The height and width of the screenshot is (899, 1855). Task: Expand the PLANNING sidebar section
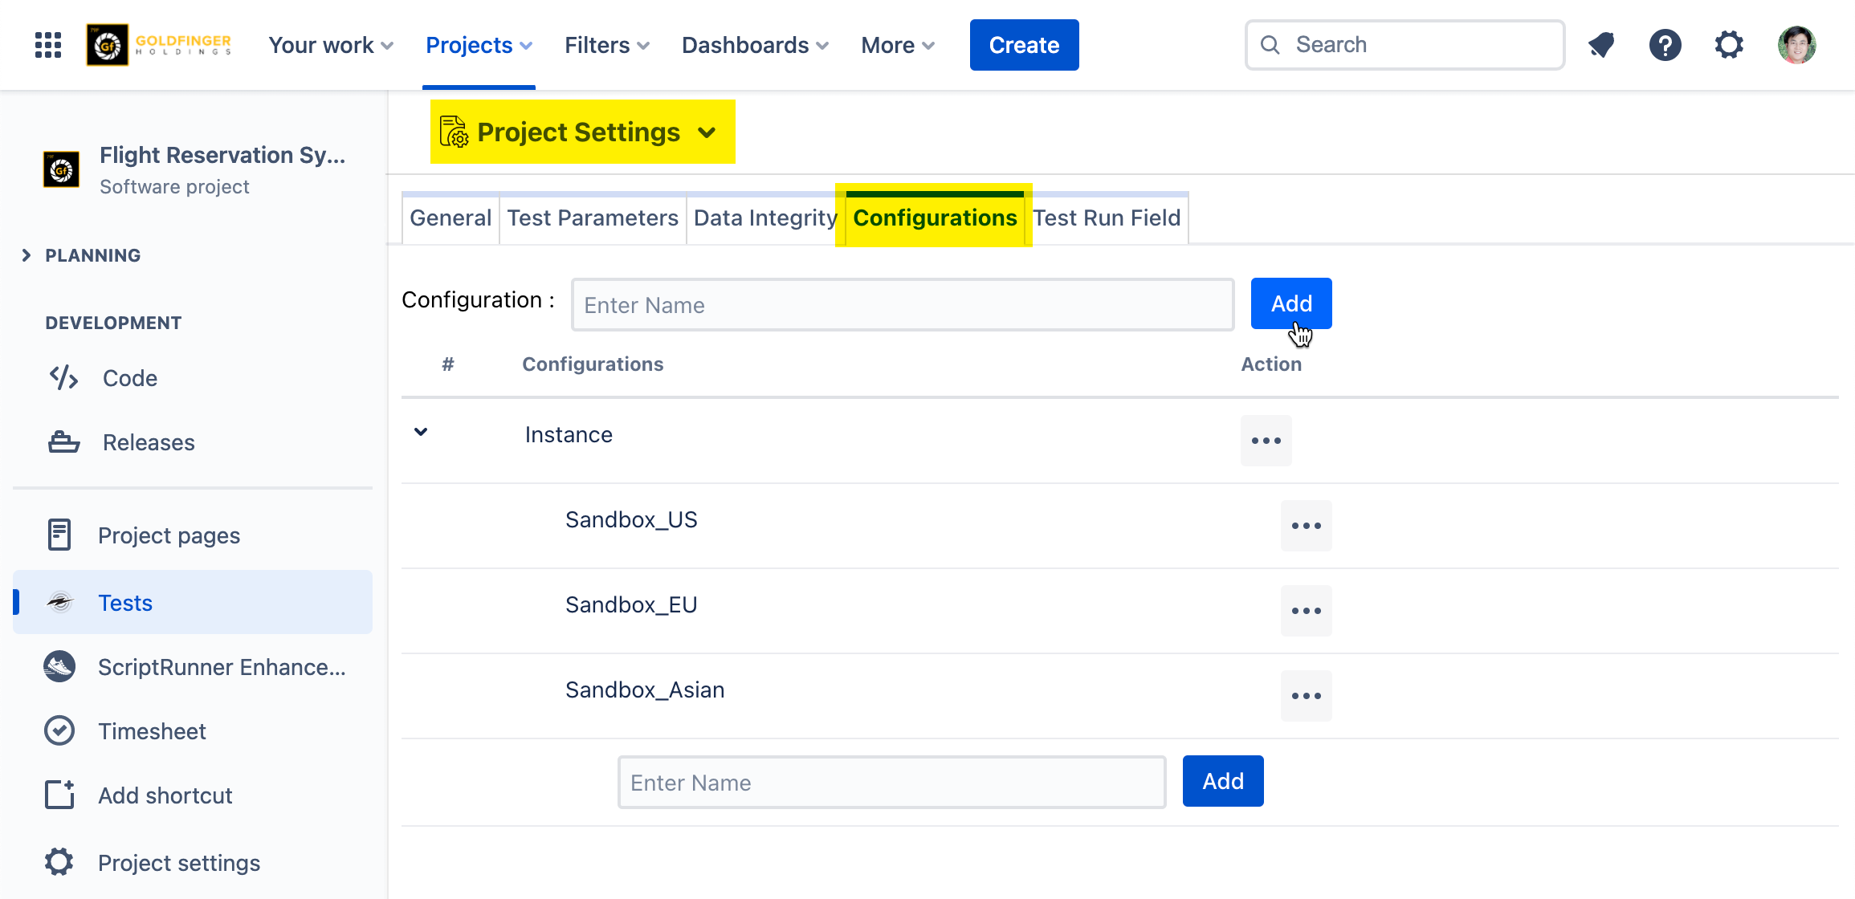click(26, 255)
